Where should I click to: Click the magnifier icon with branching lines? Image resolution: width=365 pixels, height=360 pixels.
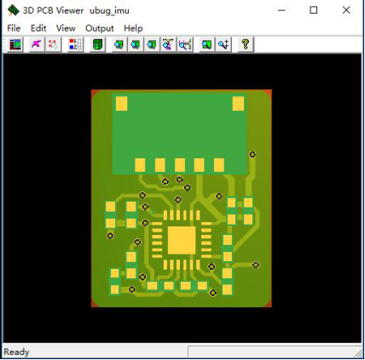coord(185,44)
